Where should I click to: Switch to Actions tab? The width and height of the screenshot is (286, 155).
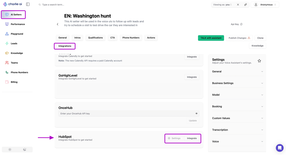coord(151,38)
